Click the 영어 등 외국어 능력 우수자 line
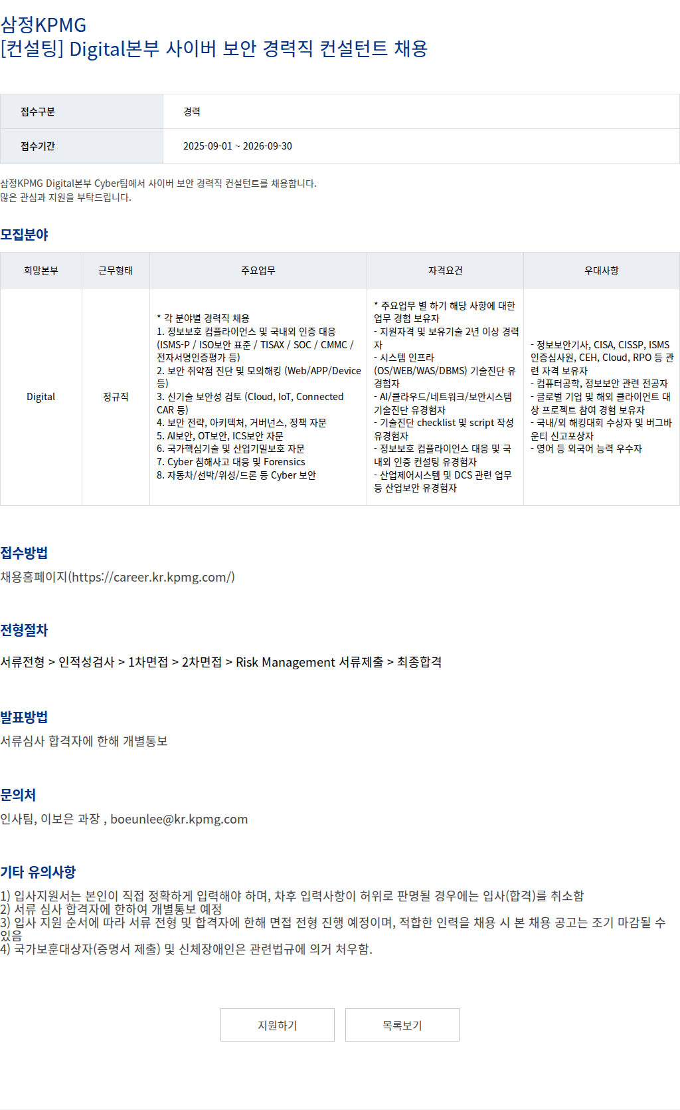This screenshot has width=680, height=1110. (x=586, y=449)
